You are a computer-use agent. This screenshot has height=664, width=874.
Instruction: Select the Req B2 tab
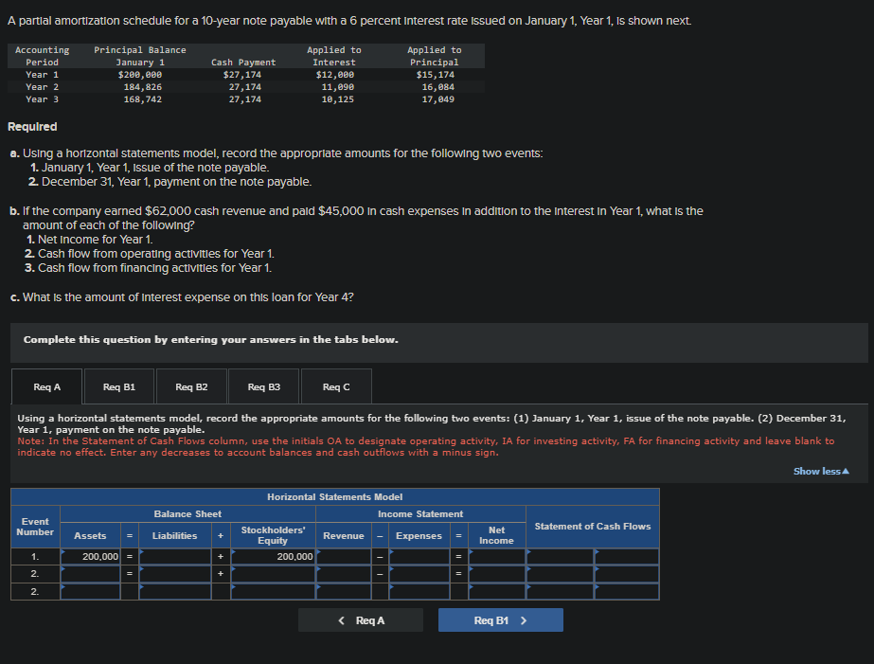click(190, 386)
